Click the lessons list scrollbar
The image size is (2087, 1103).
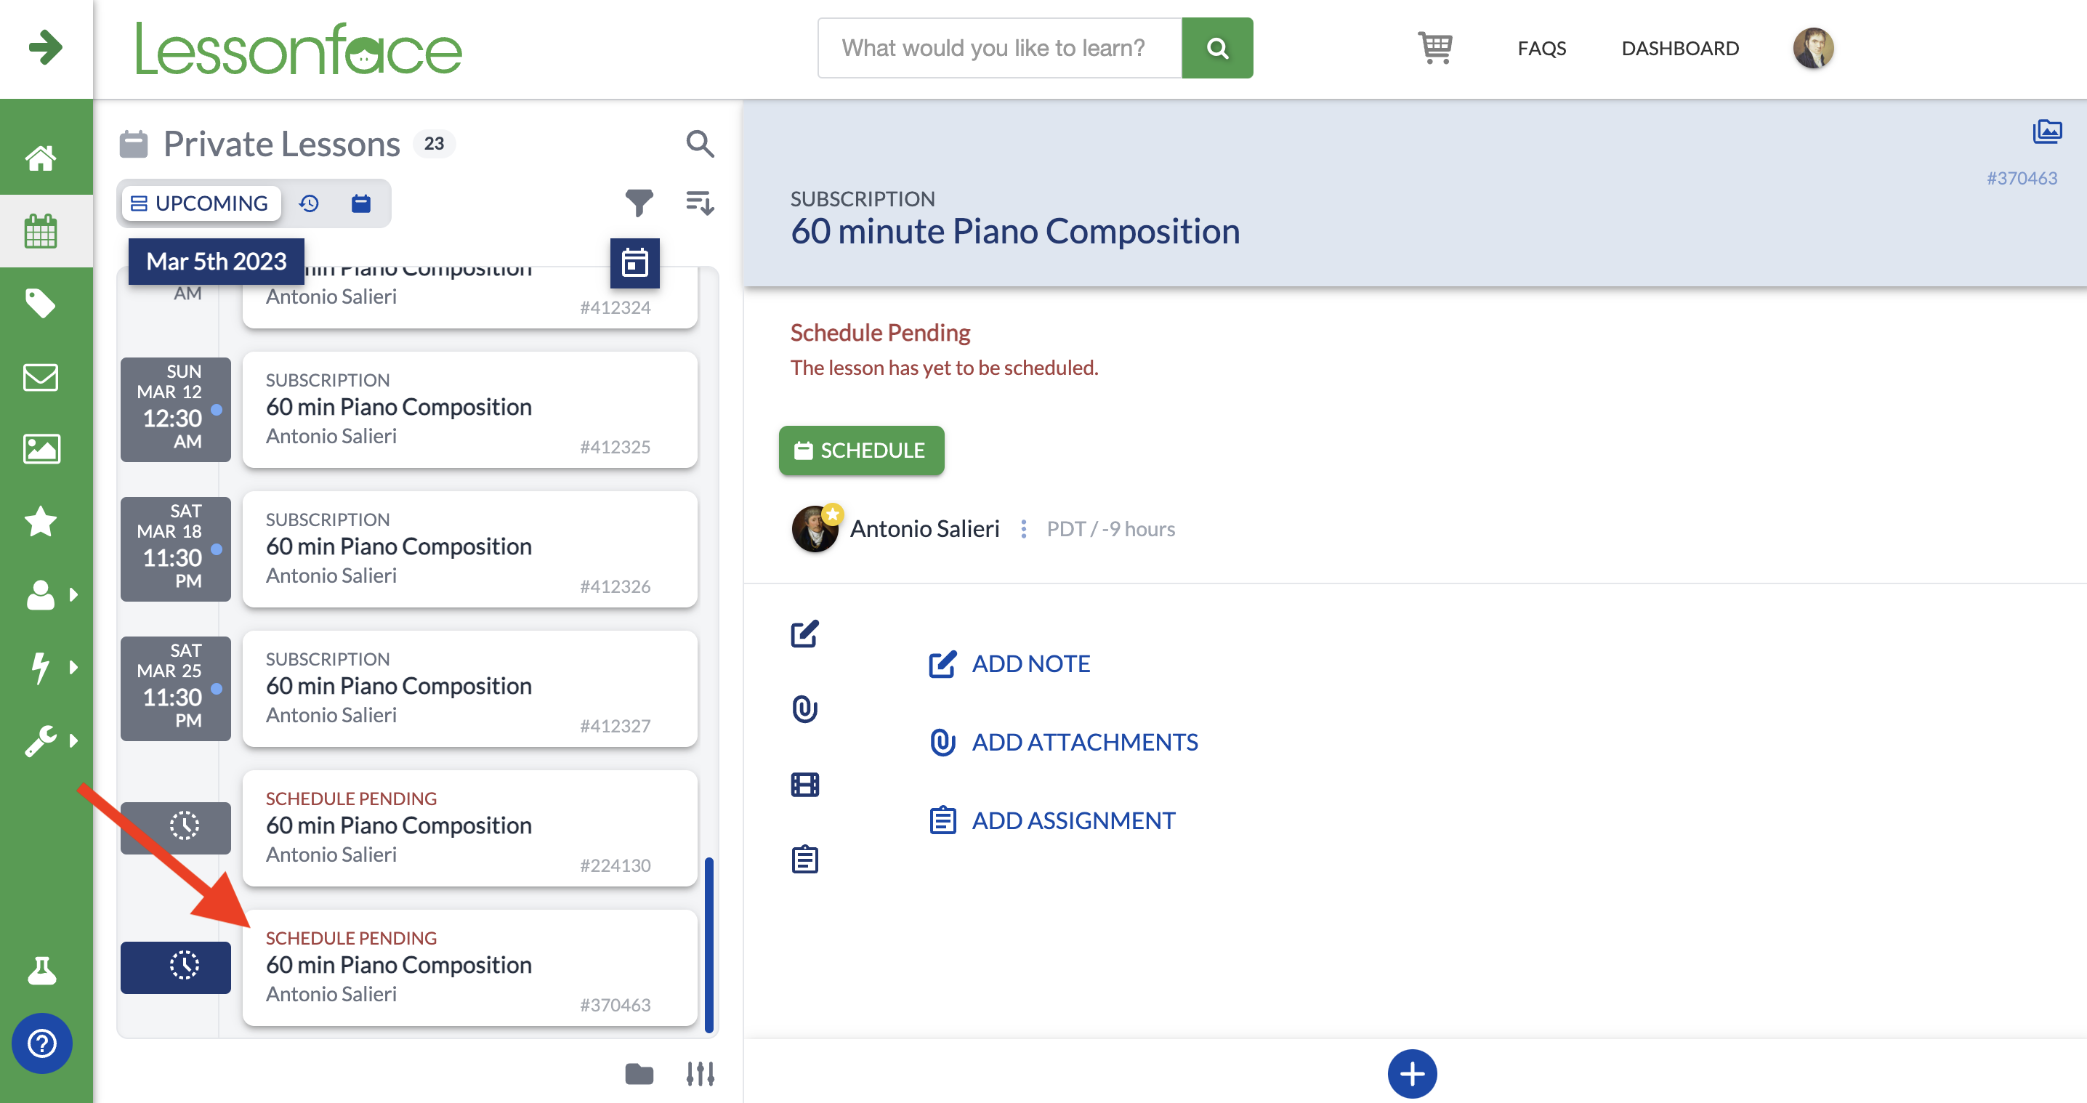709,945
